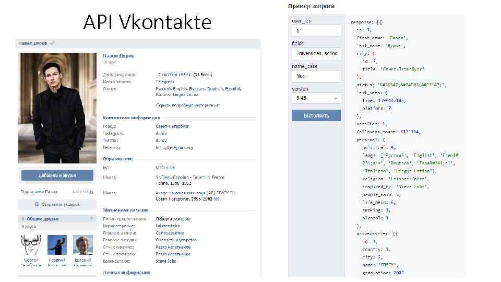Click the Образование section header
The image size is (501, 282).
(x=118, y=159)
